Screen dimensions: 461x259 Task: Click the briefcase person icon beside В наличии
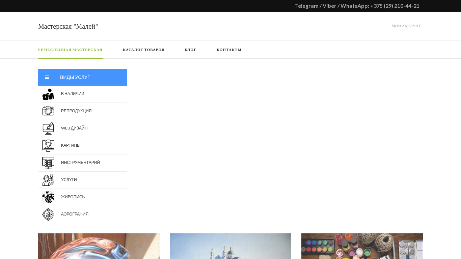point(48,94)
